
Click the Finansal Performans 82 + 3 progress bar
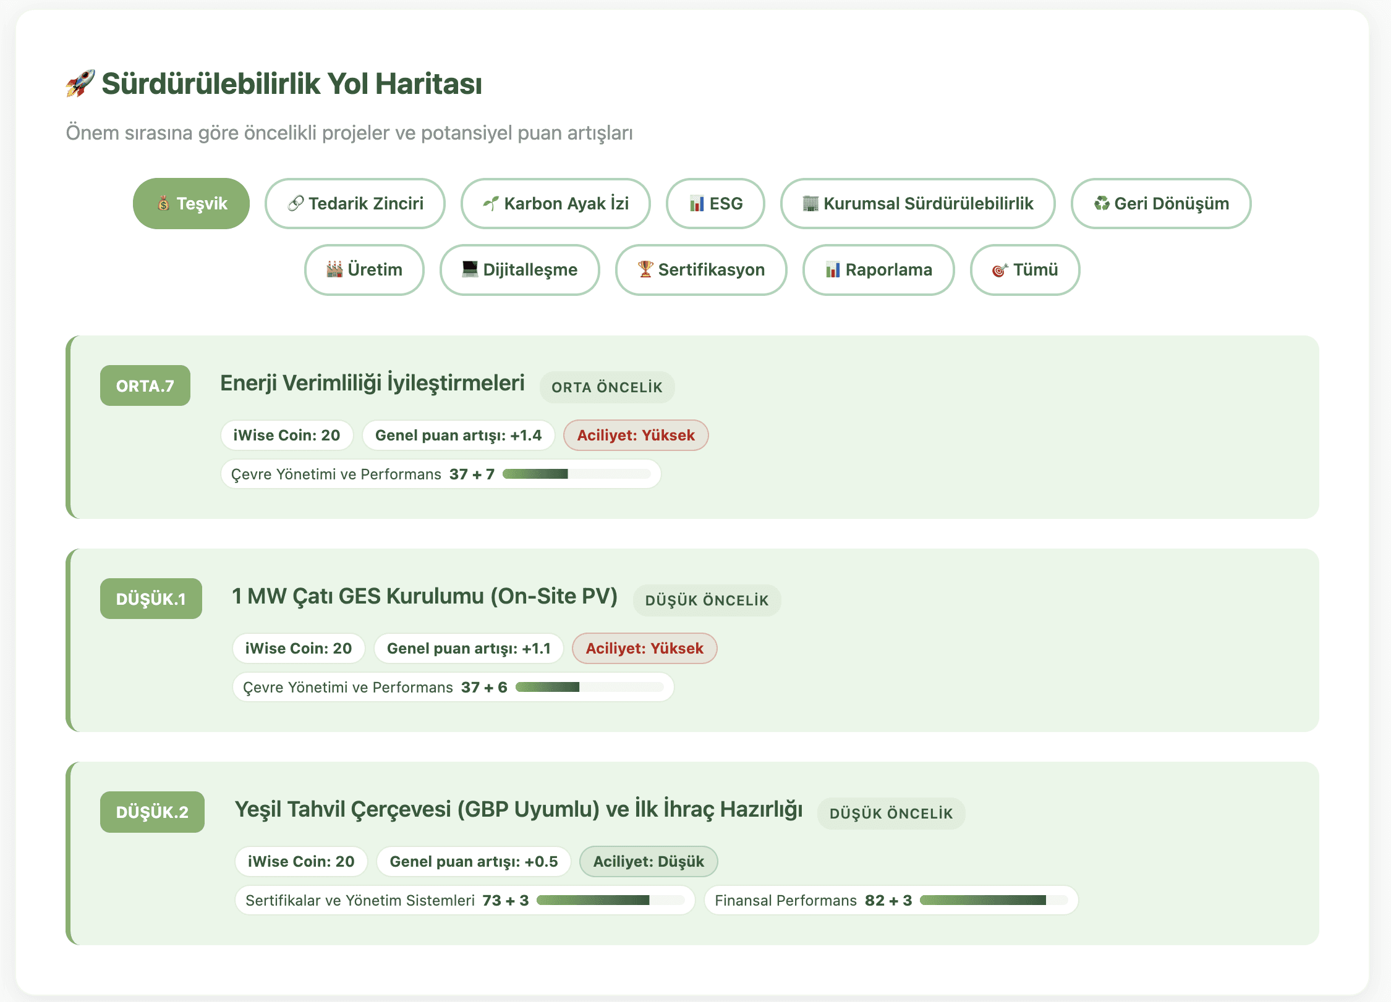(993, 900)
